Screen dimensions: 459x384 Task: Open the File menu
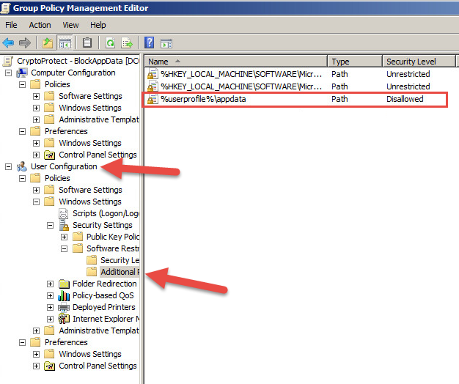click(11, 25)
